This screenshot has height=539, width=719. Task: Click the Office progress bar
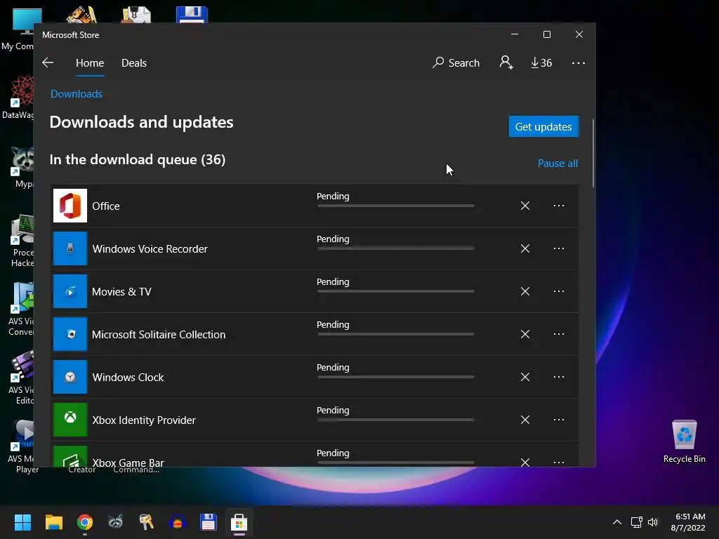click(396, 206)
